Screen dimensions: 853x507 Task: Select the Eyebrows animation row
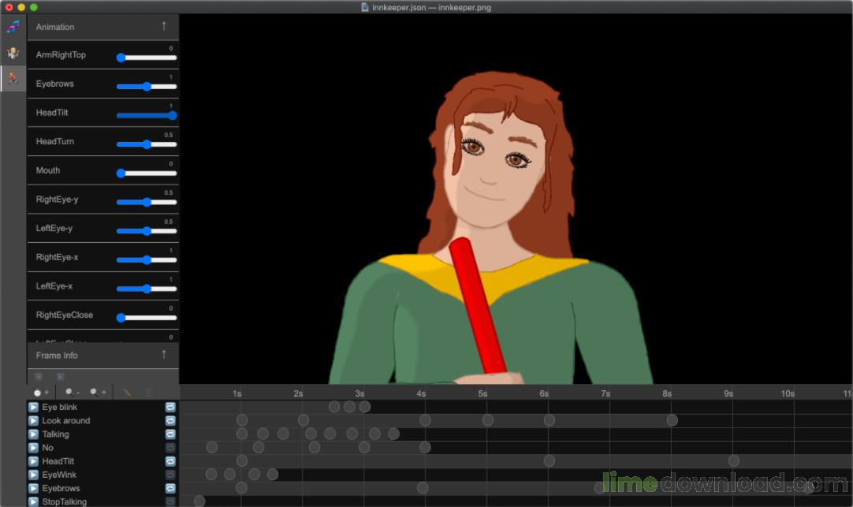click(61, 488)
